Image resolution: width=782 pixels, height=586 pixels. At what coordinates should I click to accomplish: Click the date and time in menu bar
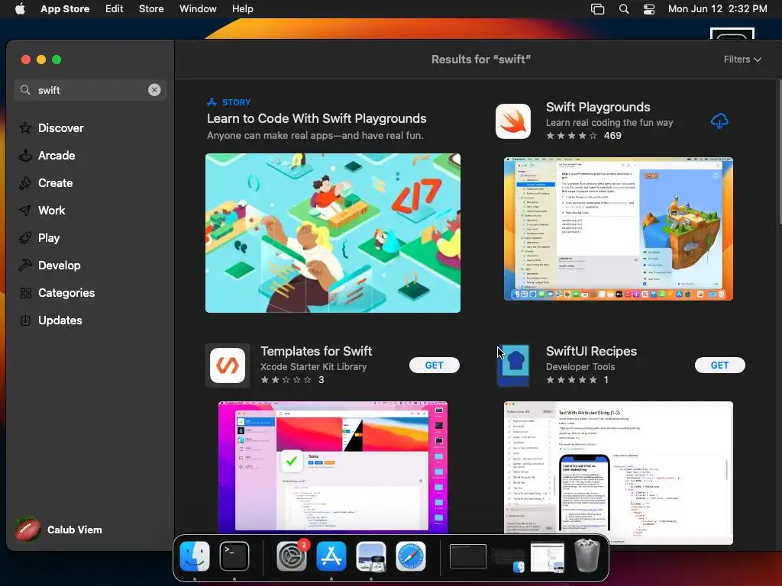[x=717, y=9]
